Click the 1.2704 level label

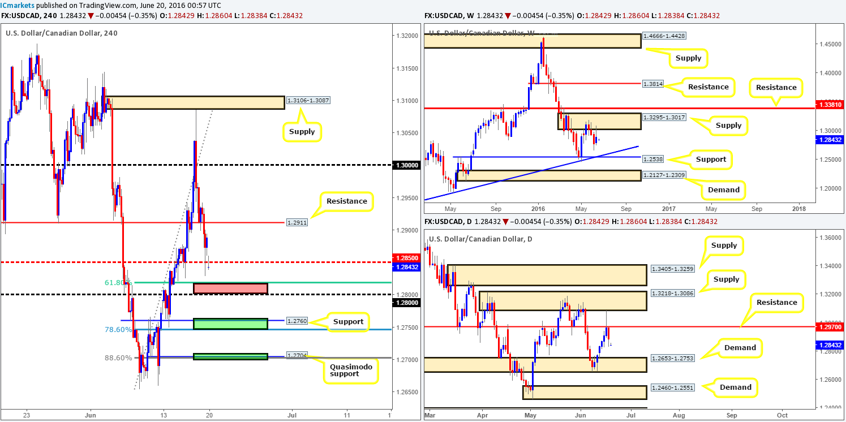(296, 356)
